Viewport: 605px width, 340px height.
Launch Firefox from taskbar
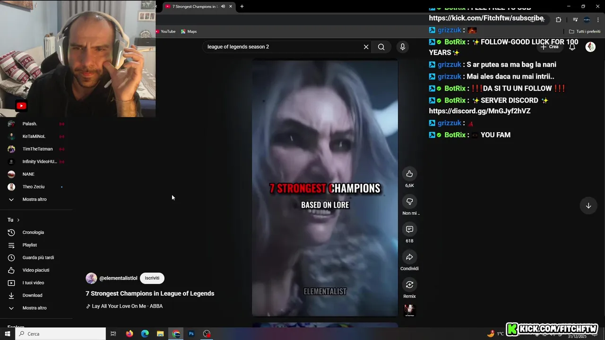(130, 334)
